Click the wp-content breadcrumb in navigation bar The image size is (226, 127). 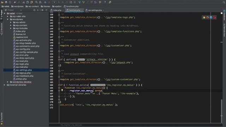pyautogui.click(x=32, y=6)
